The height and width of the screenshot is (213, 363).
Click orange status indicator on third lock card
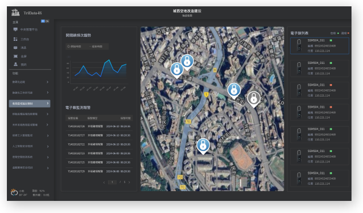[331, 85]
